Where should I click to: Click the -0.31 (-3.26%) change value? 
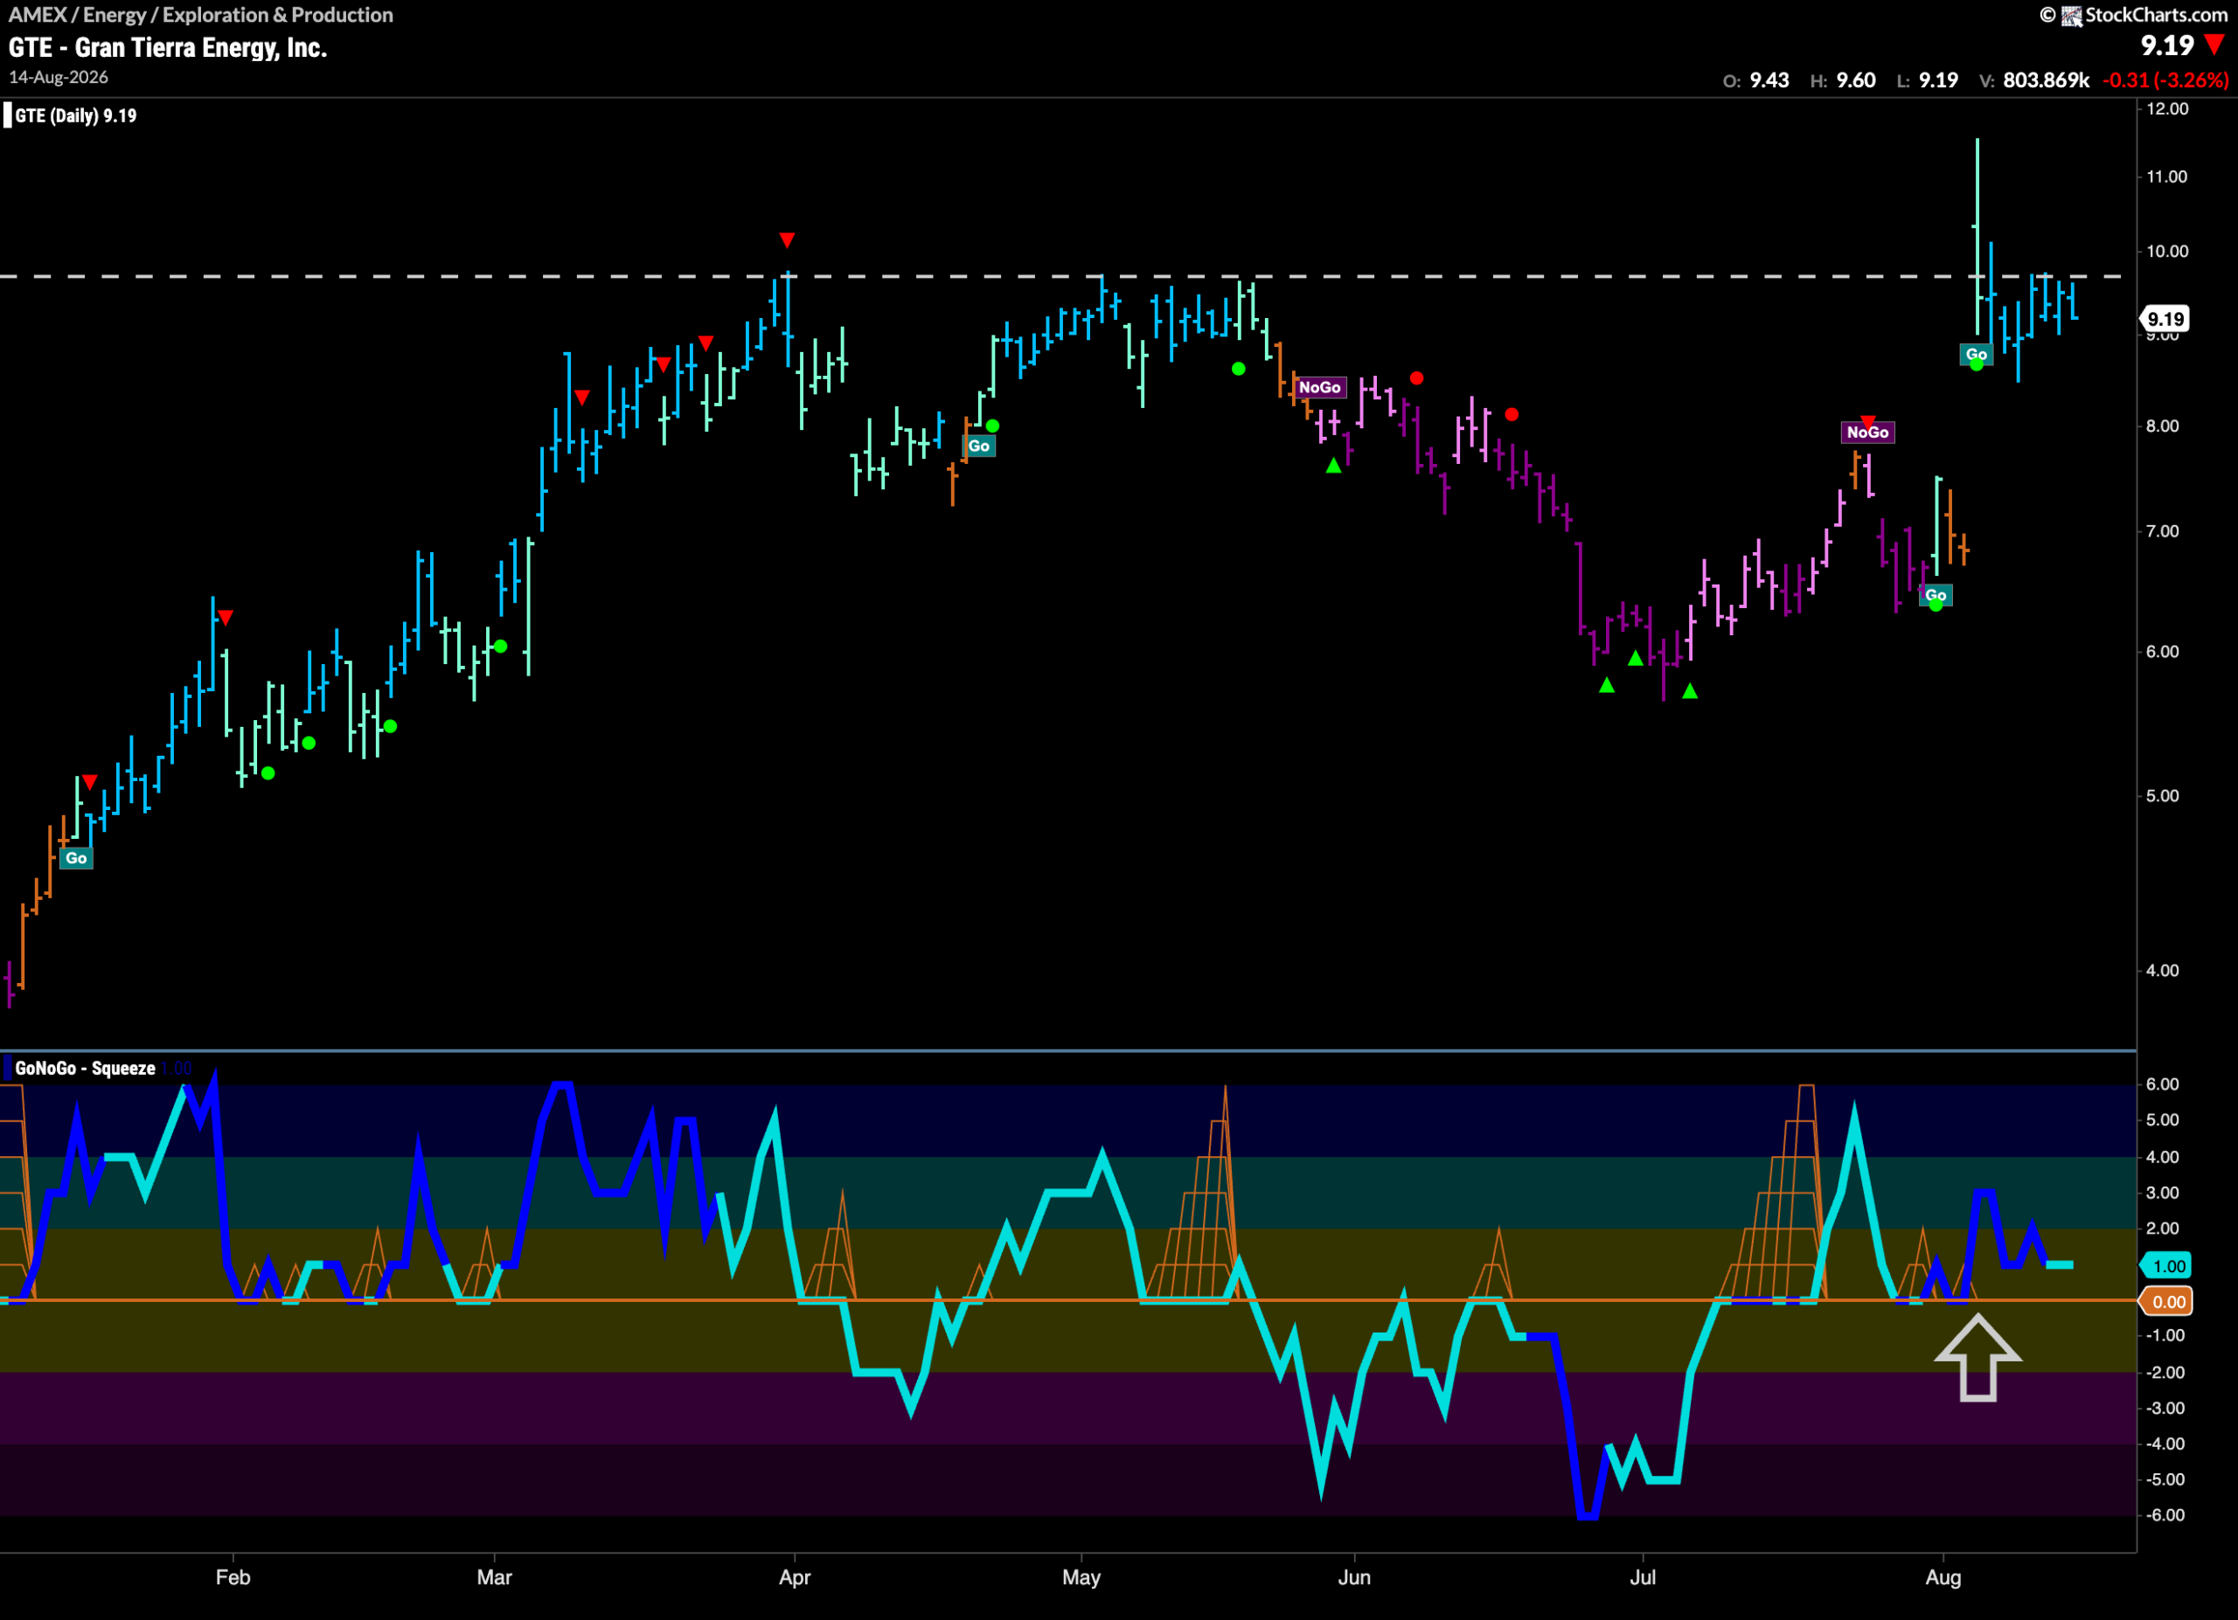[x=2165, y=80]
